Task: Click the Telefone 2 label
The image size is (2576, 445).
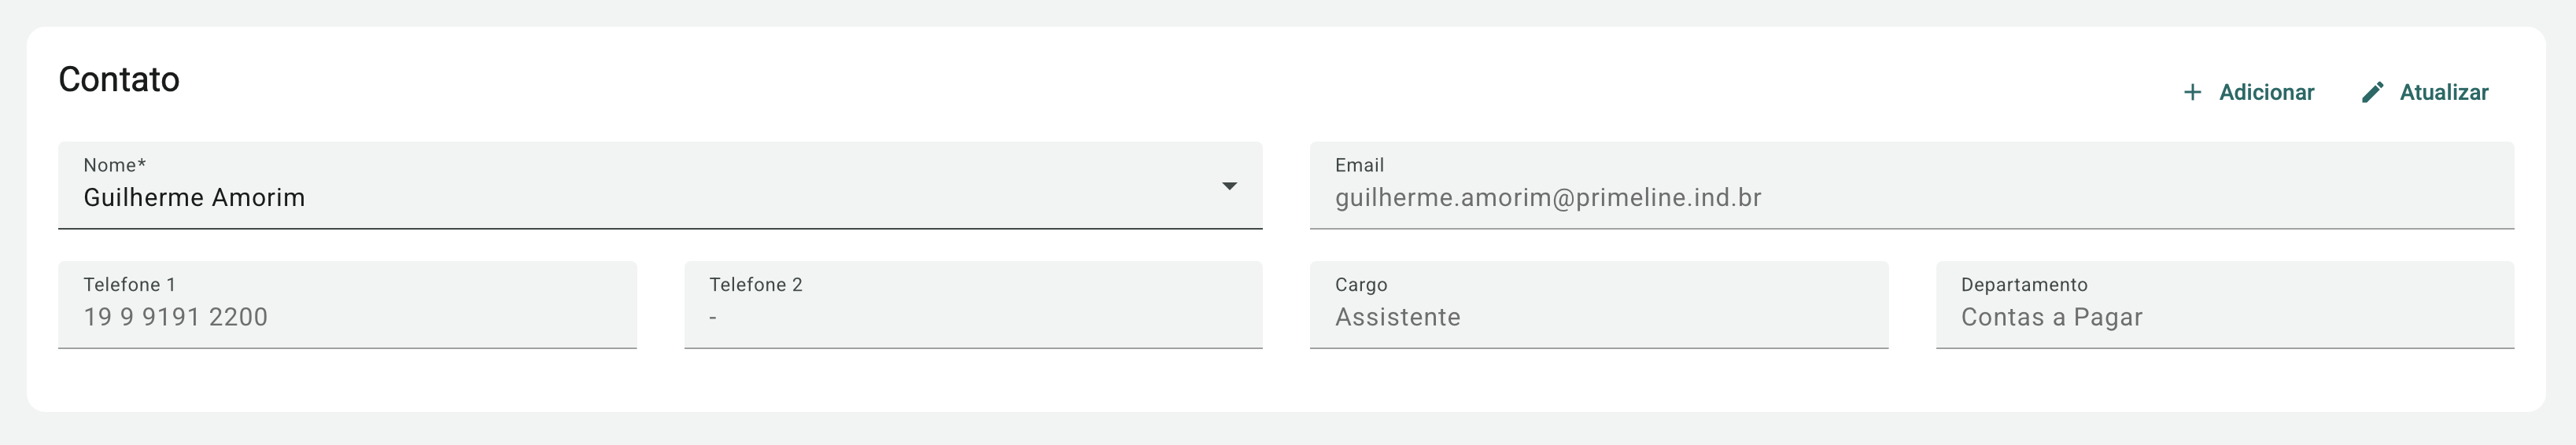Action: pyautogui.click(x=755, y=285)
